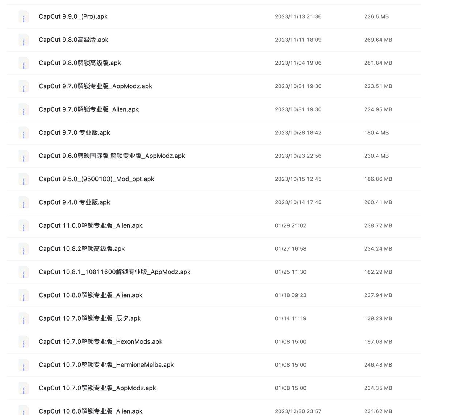The height and width of the screenshot is (415, 468).
Task: Click the 2023/11/13 21:36 date of CapCut 9.9.0
Action: tap(298, 16)
